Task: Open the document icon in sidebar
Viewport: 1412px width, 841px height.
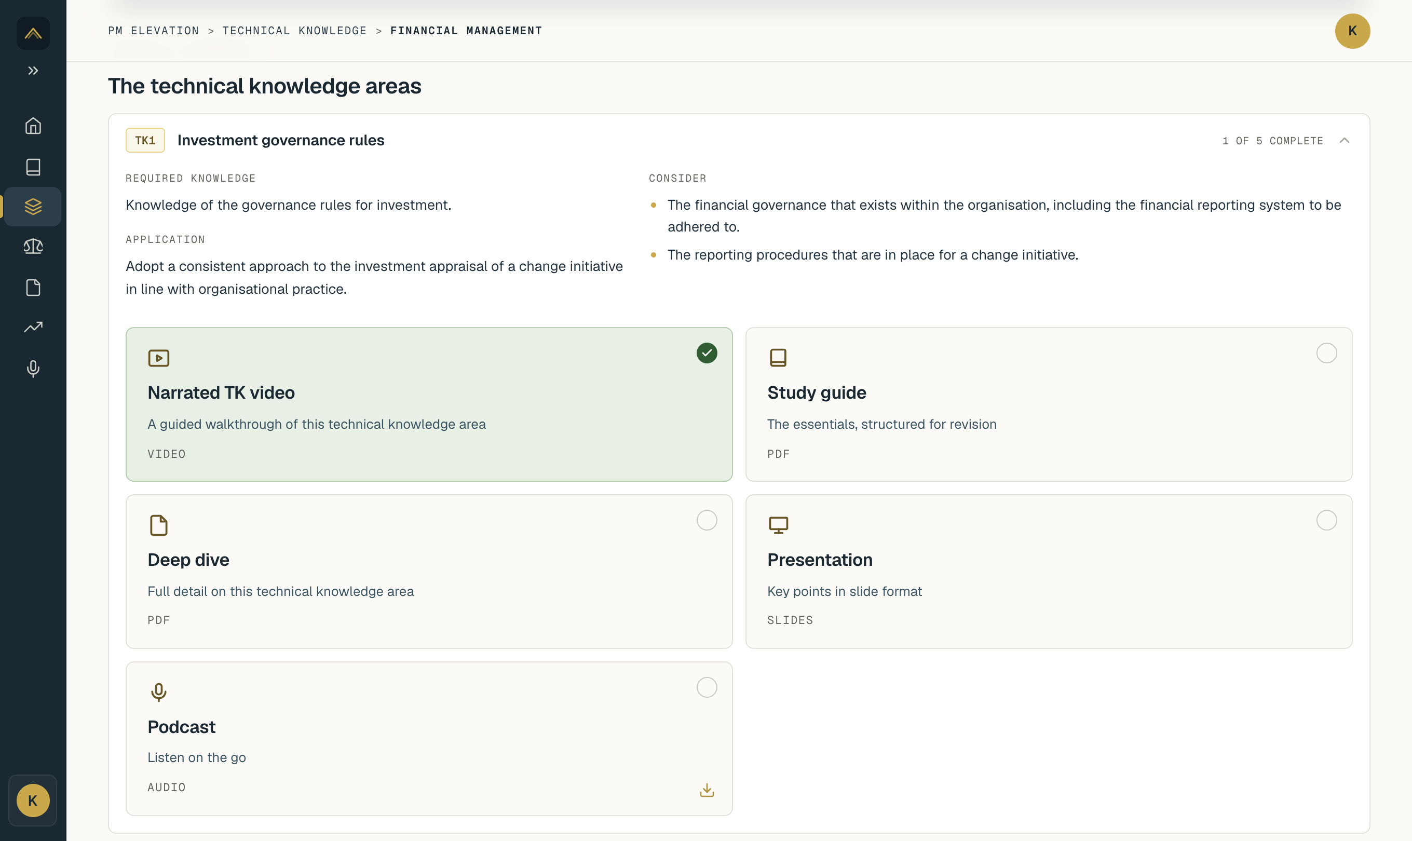Action: pyautogui.click(x=33, y=287)
